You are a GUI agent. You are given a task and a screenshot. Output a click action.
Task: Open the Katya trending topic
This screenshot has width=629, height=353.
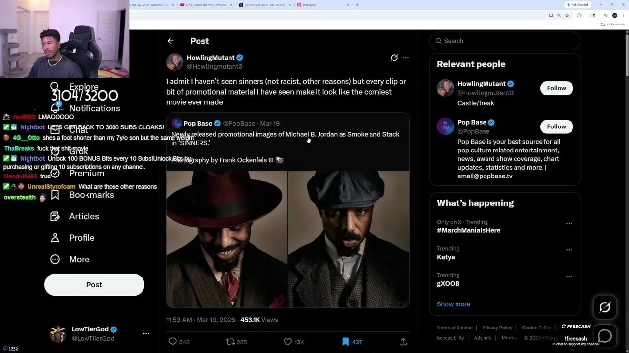coord(446,257)
